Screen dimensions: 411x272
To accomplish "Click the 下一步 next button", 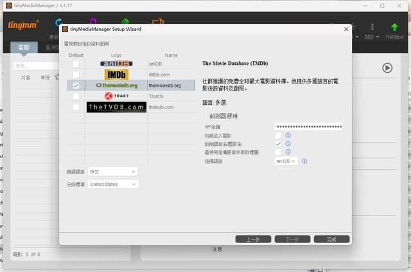I will click(293, 239).
